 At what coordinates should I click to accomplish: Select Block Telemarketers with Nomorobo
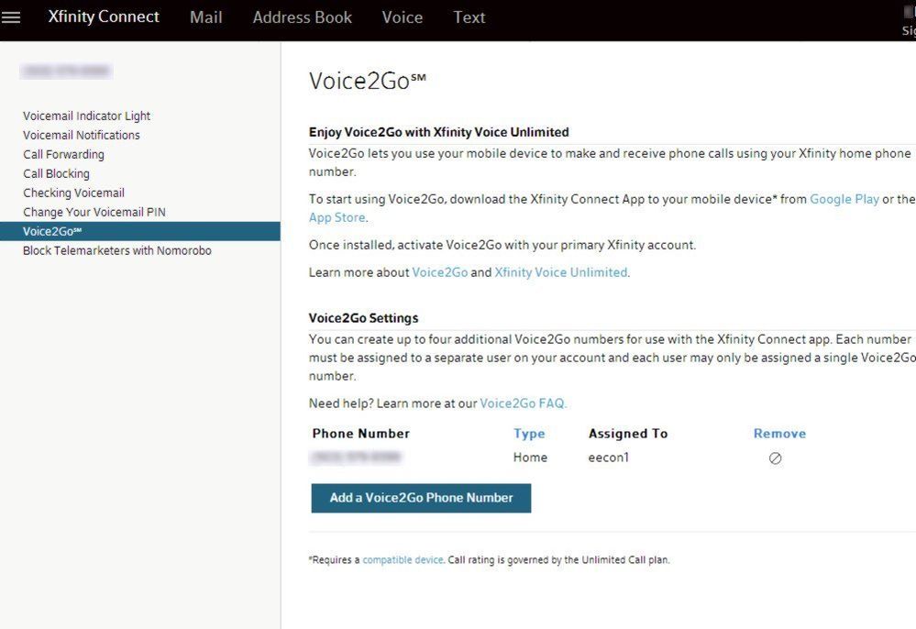[116, 251]
